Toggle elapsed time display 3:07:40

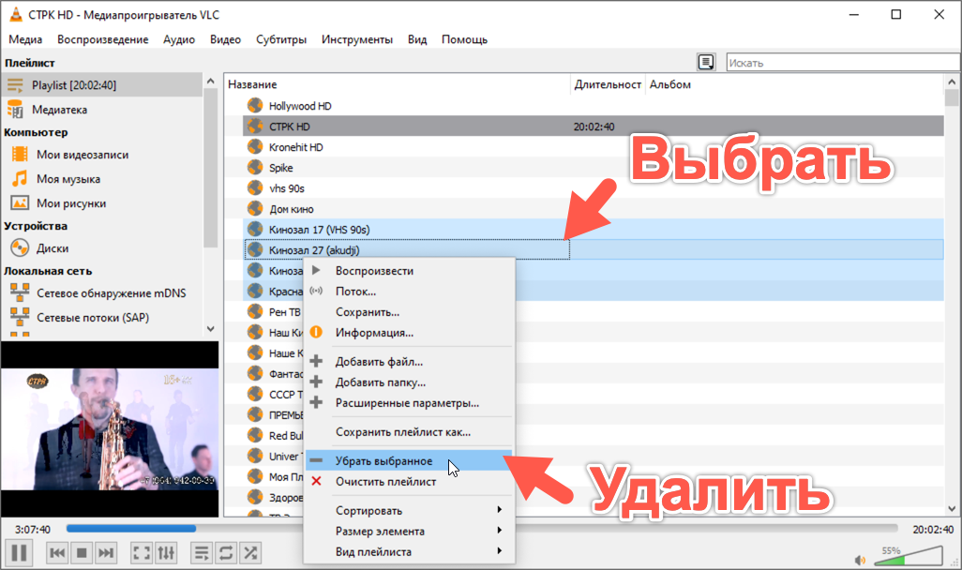click(x=33, y=529)
